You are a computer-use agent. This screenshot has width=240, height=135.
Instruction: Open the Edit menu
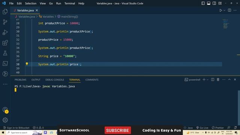(x=19, y=3)
